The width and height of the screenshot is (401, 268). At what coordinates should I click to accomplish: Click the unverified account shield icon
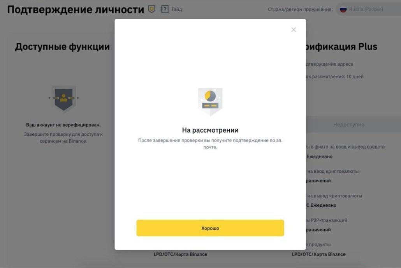63,99
